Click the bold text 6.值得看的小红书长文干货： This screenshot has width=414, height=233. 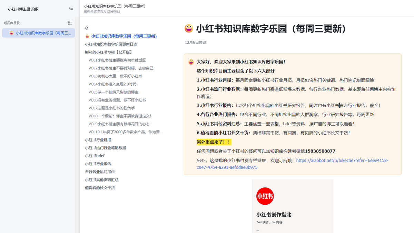point(224,133)
